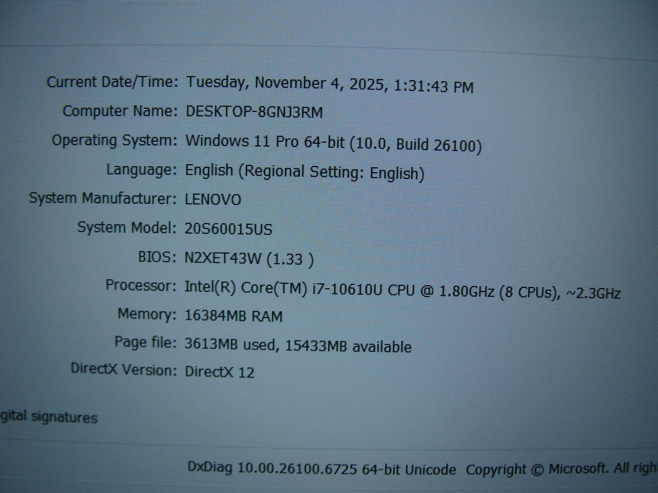658x493 pixels.
Task: Select the 16384MB RAM memory value
Action: [x=233, y=316]
